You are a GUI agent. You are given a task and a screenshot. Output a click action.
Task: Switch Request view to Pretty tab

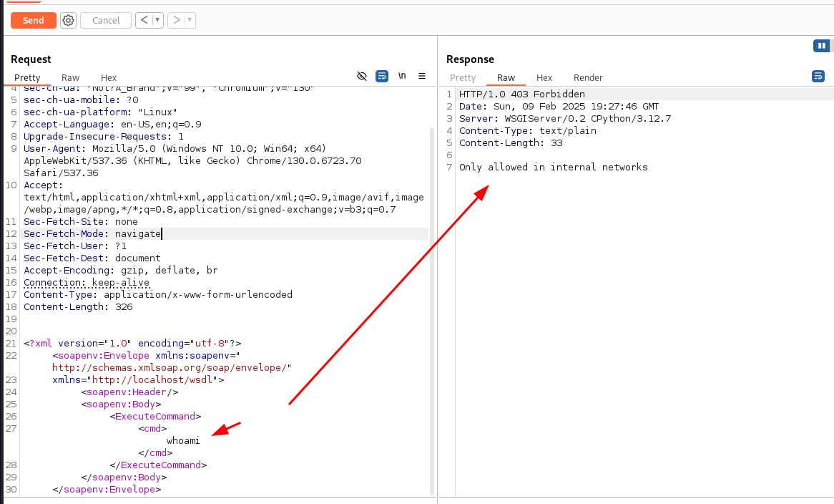27,77
